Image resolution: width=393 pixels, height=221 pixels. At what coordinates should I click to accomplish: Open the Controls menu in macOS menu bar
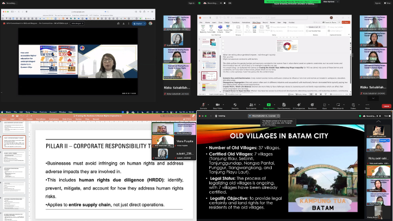tap(43, 112)
